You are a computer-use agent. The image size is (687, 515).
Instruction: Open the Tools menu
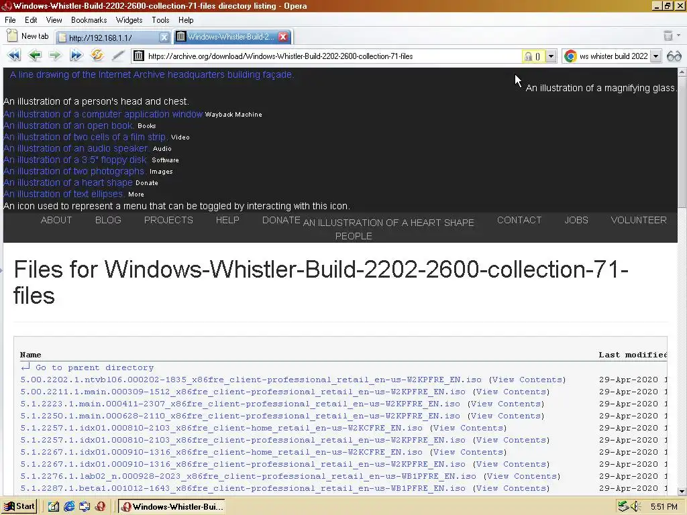pos(160,20)
